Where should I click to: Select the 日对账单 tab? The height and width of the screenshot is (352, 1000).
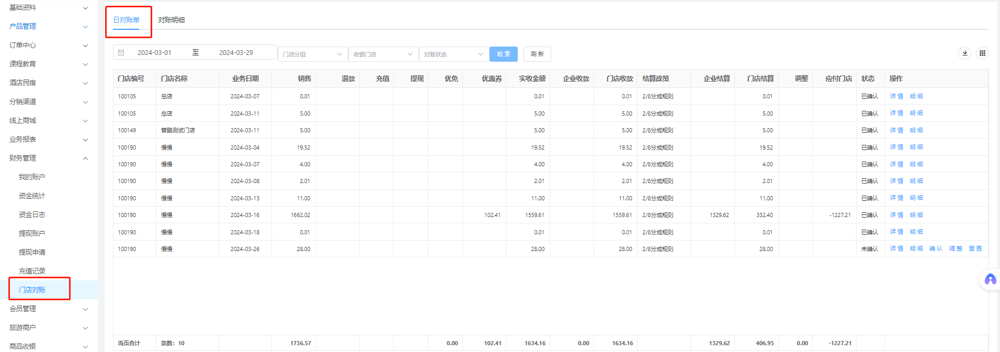coord(127,20)
